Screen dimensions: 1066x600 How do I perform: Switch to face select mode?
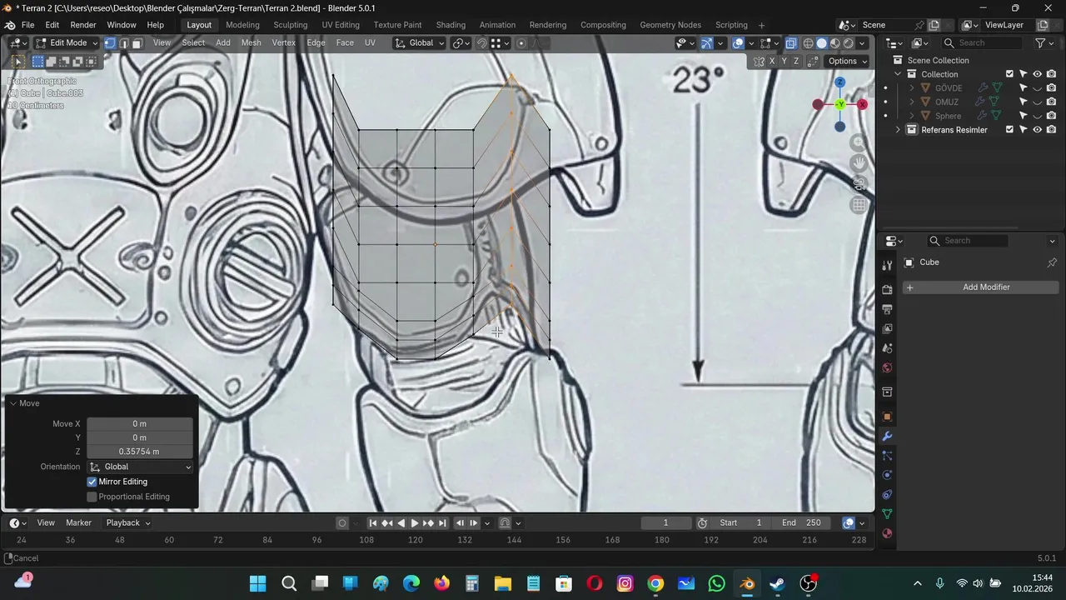click(137, 43)
